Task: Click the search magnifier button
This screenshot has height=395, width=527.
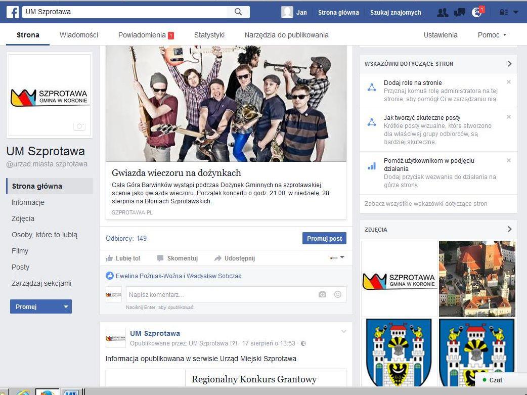Action: (x=238, y=12)
